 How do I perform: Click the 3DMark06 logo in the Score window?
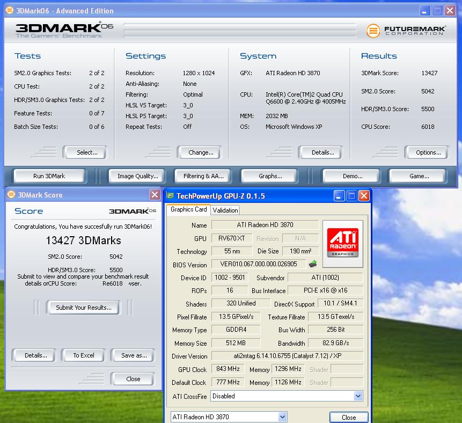(133, 211)
